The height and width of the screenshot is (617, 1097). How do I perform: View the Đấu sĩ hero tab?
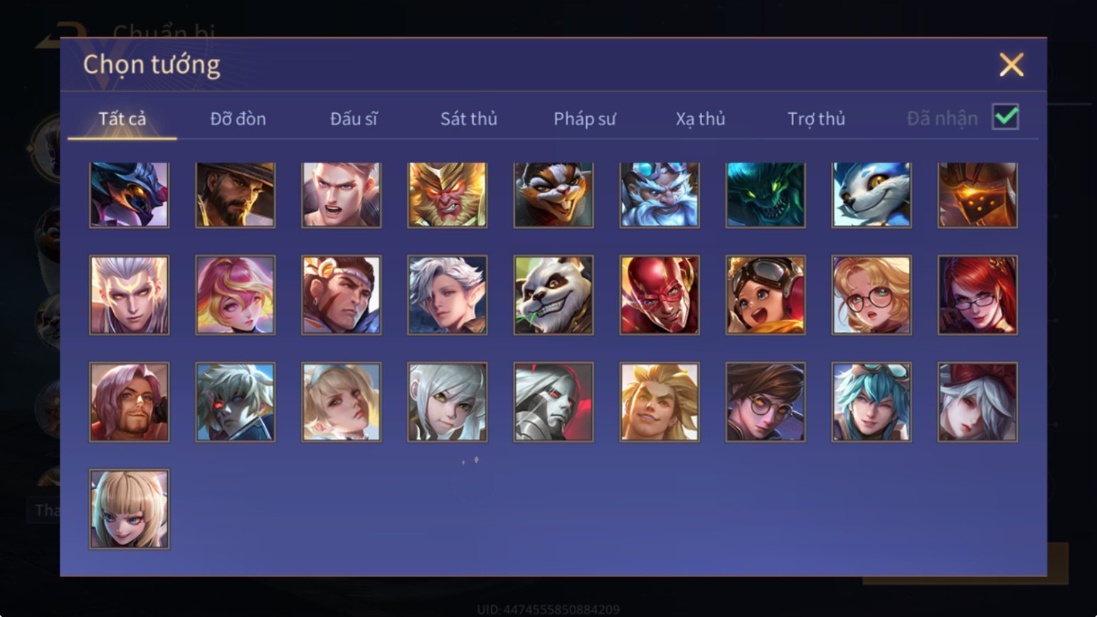354,119
